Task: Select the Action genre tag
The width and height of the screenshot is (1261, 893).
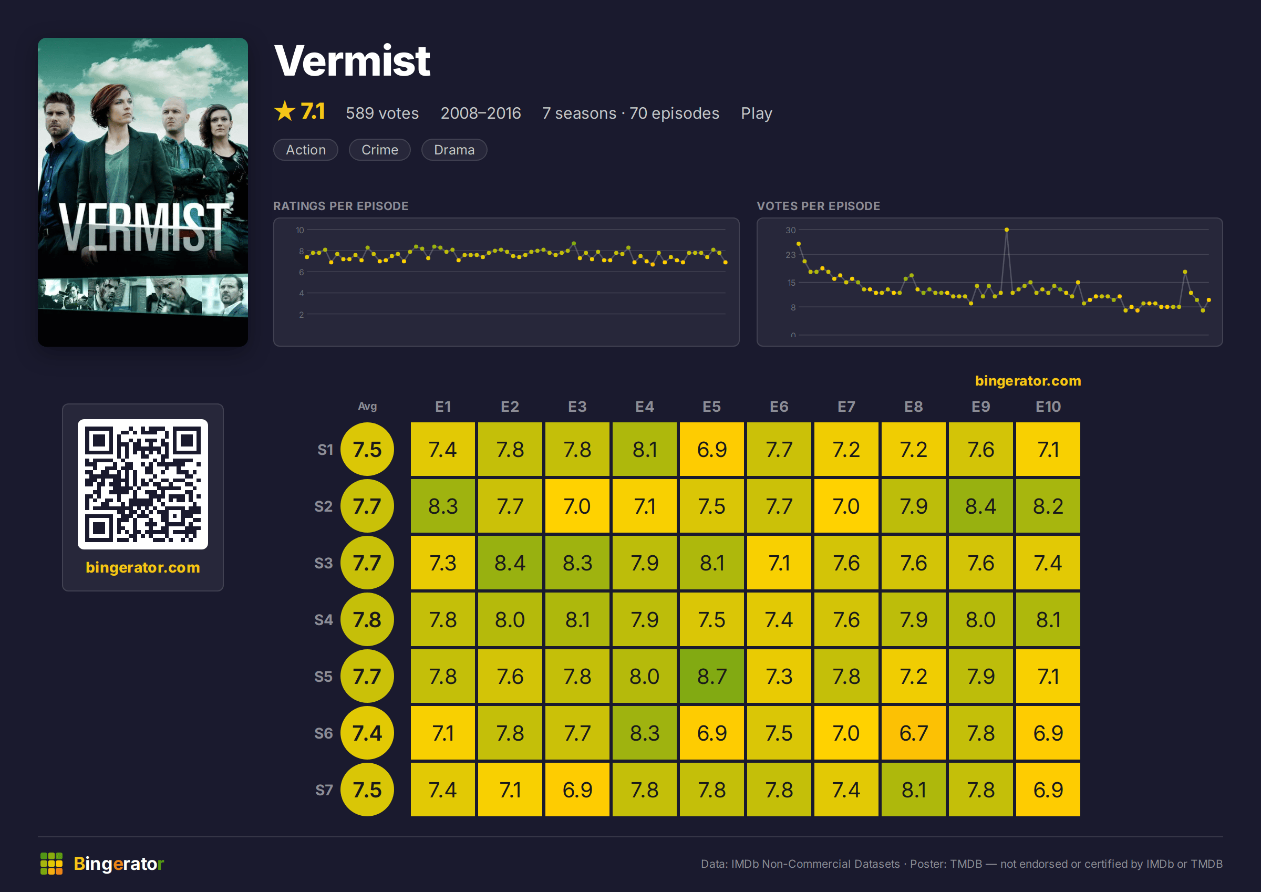Action: (x=306, y=150)
